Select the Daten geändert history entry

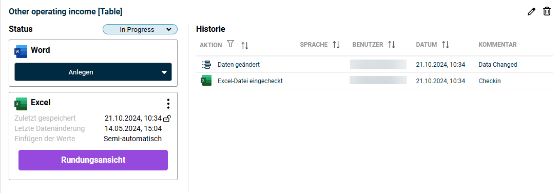[x=374, y=65]
